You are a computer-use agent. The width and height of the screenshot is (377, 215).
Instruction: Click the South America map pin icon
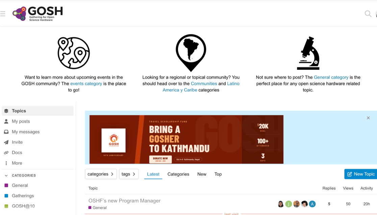click(191, 53)
